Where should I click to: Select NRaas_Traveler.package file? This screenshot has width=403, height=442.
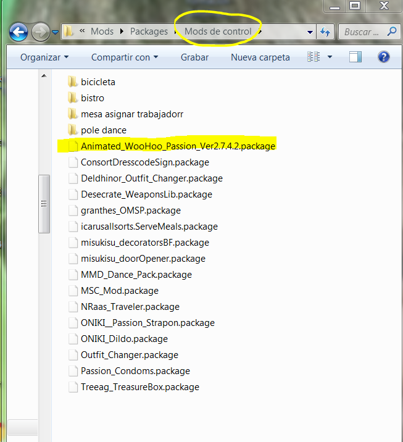click(x=130, y=307)
